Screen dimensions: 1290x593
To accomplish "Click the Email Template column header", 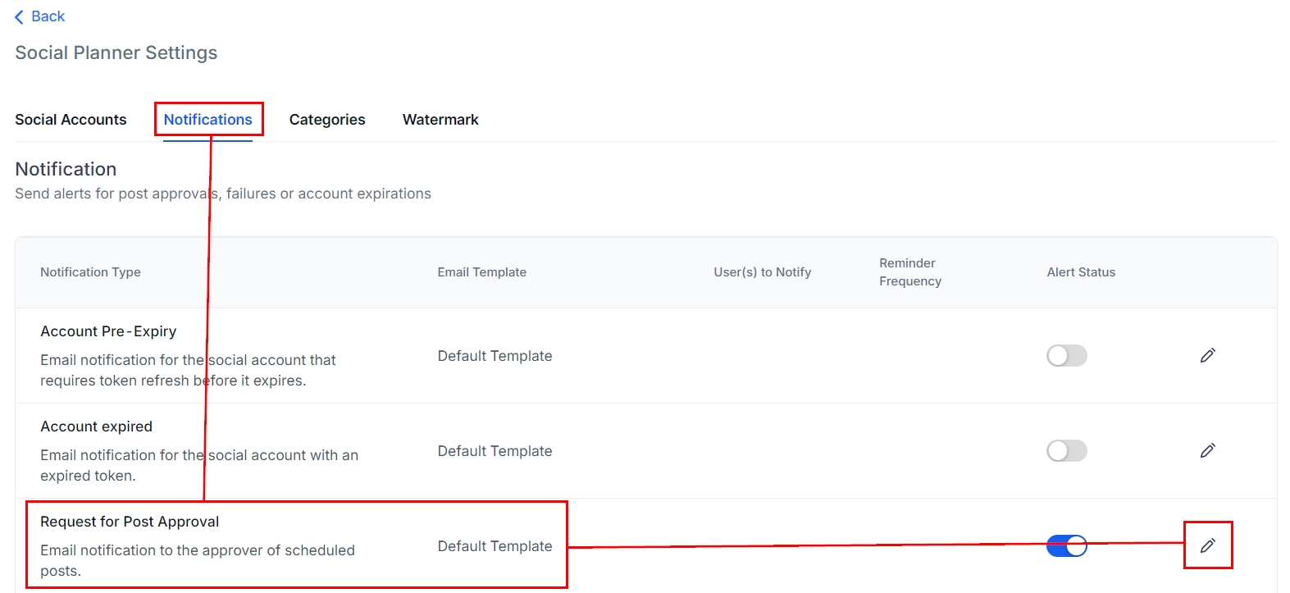I will point(481,272).
